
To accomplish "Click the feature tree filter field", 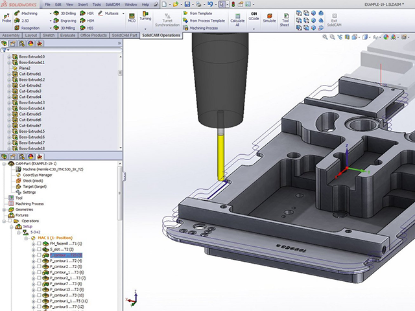I will 62,50.
